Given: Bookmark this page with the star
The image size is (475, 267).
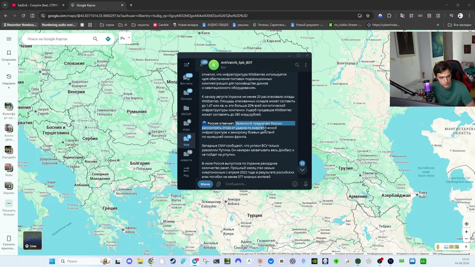Looking at the screenshot, I should (368, 16).
